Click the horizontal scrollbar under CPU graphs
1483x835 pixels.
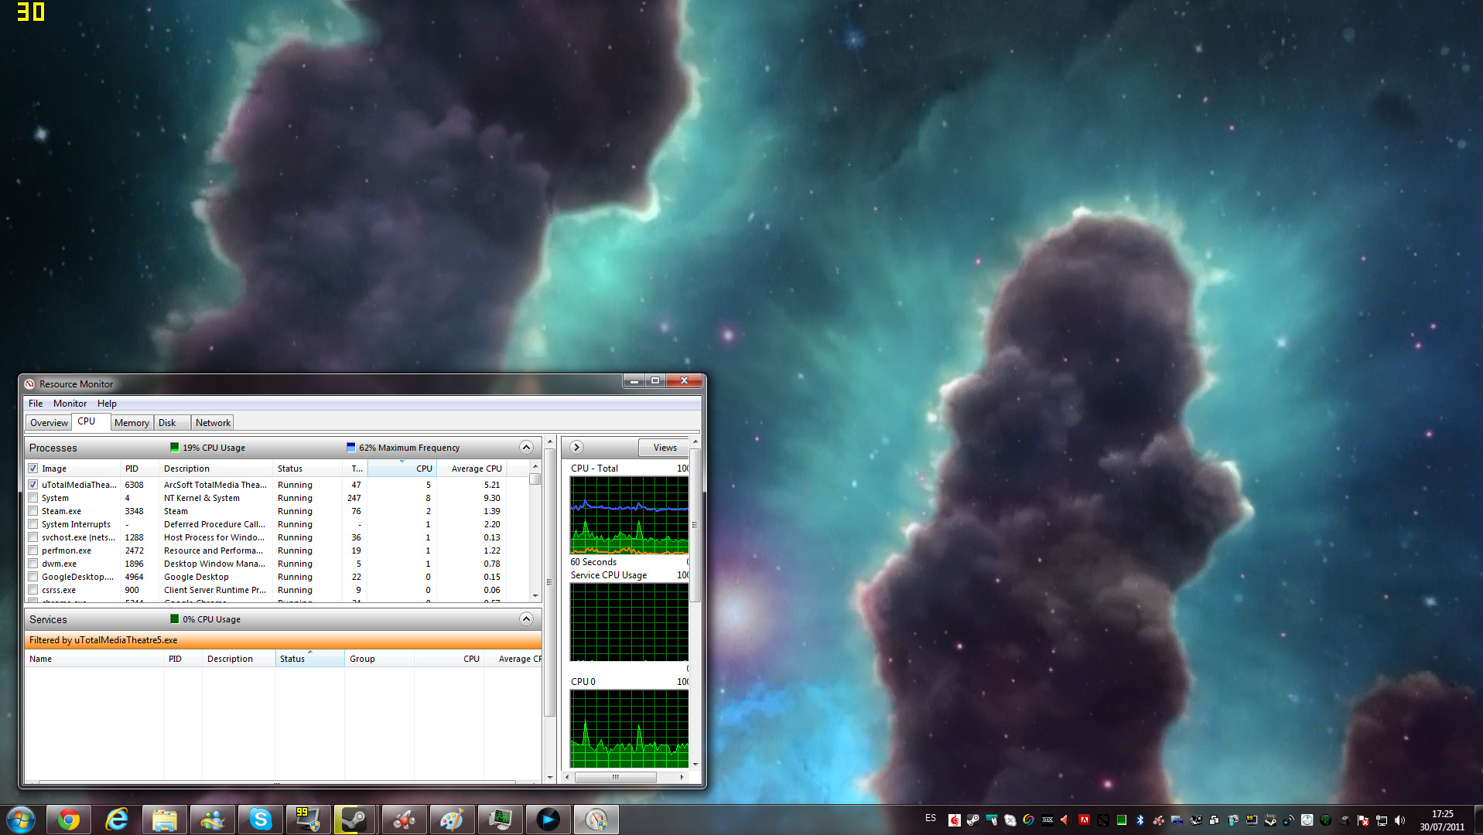[x=615, y=777]
